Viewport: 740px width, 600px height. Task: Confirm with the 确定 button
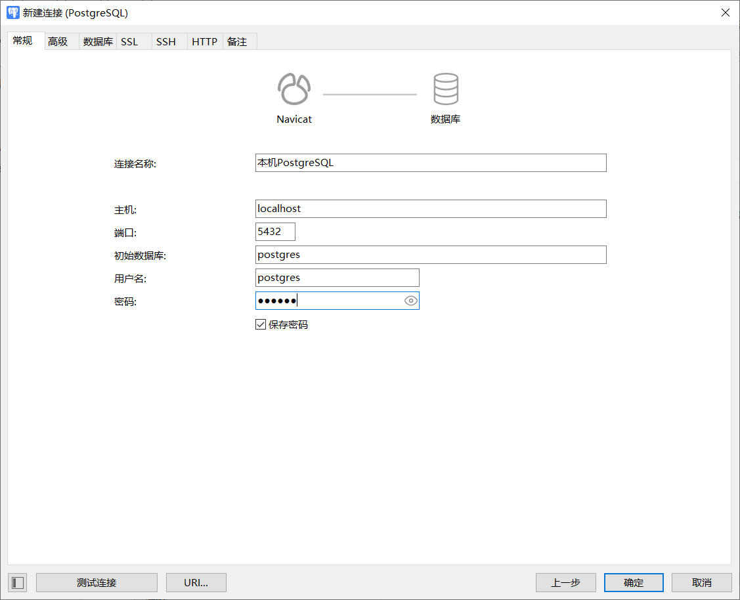tap(634, 582)
